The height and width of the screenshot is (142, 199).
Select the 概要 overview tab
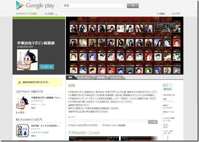(70, 77)
